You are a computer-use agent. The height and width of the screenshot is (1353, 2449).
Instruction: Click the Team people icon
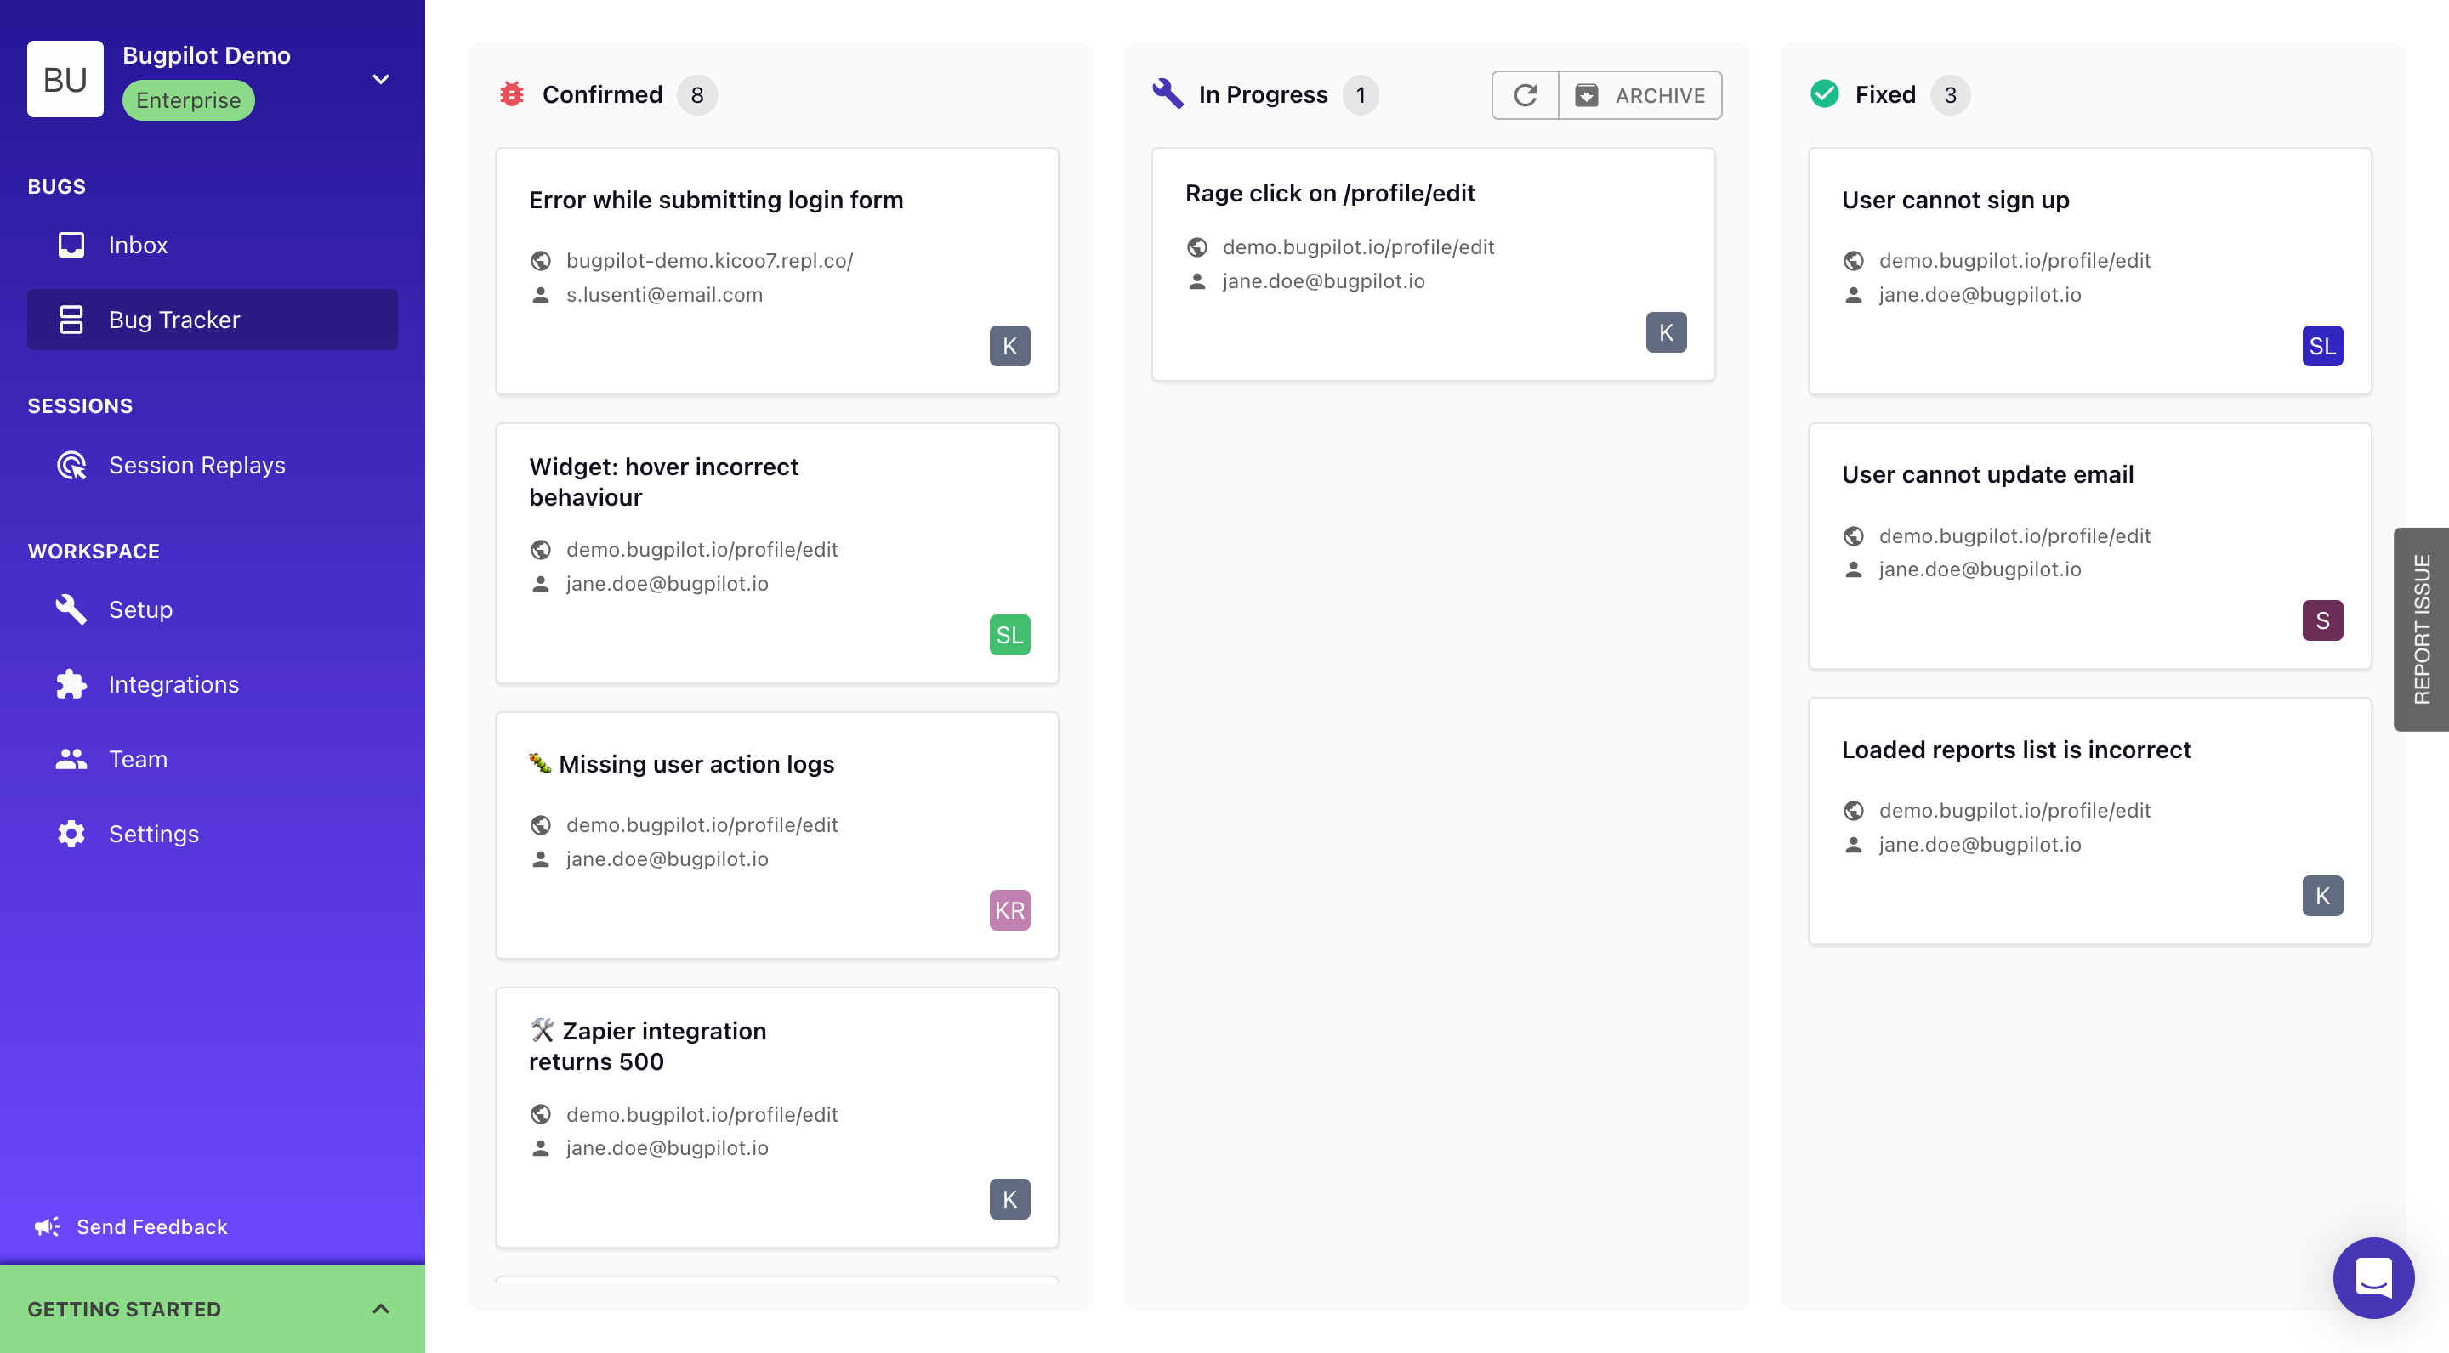[x=71, y=759]
